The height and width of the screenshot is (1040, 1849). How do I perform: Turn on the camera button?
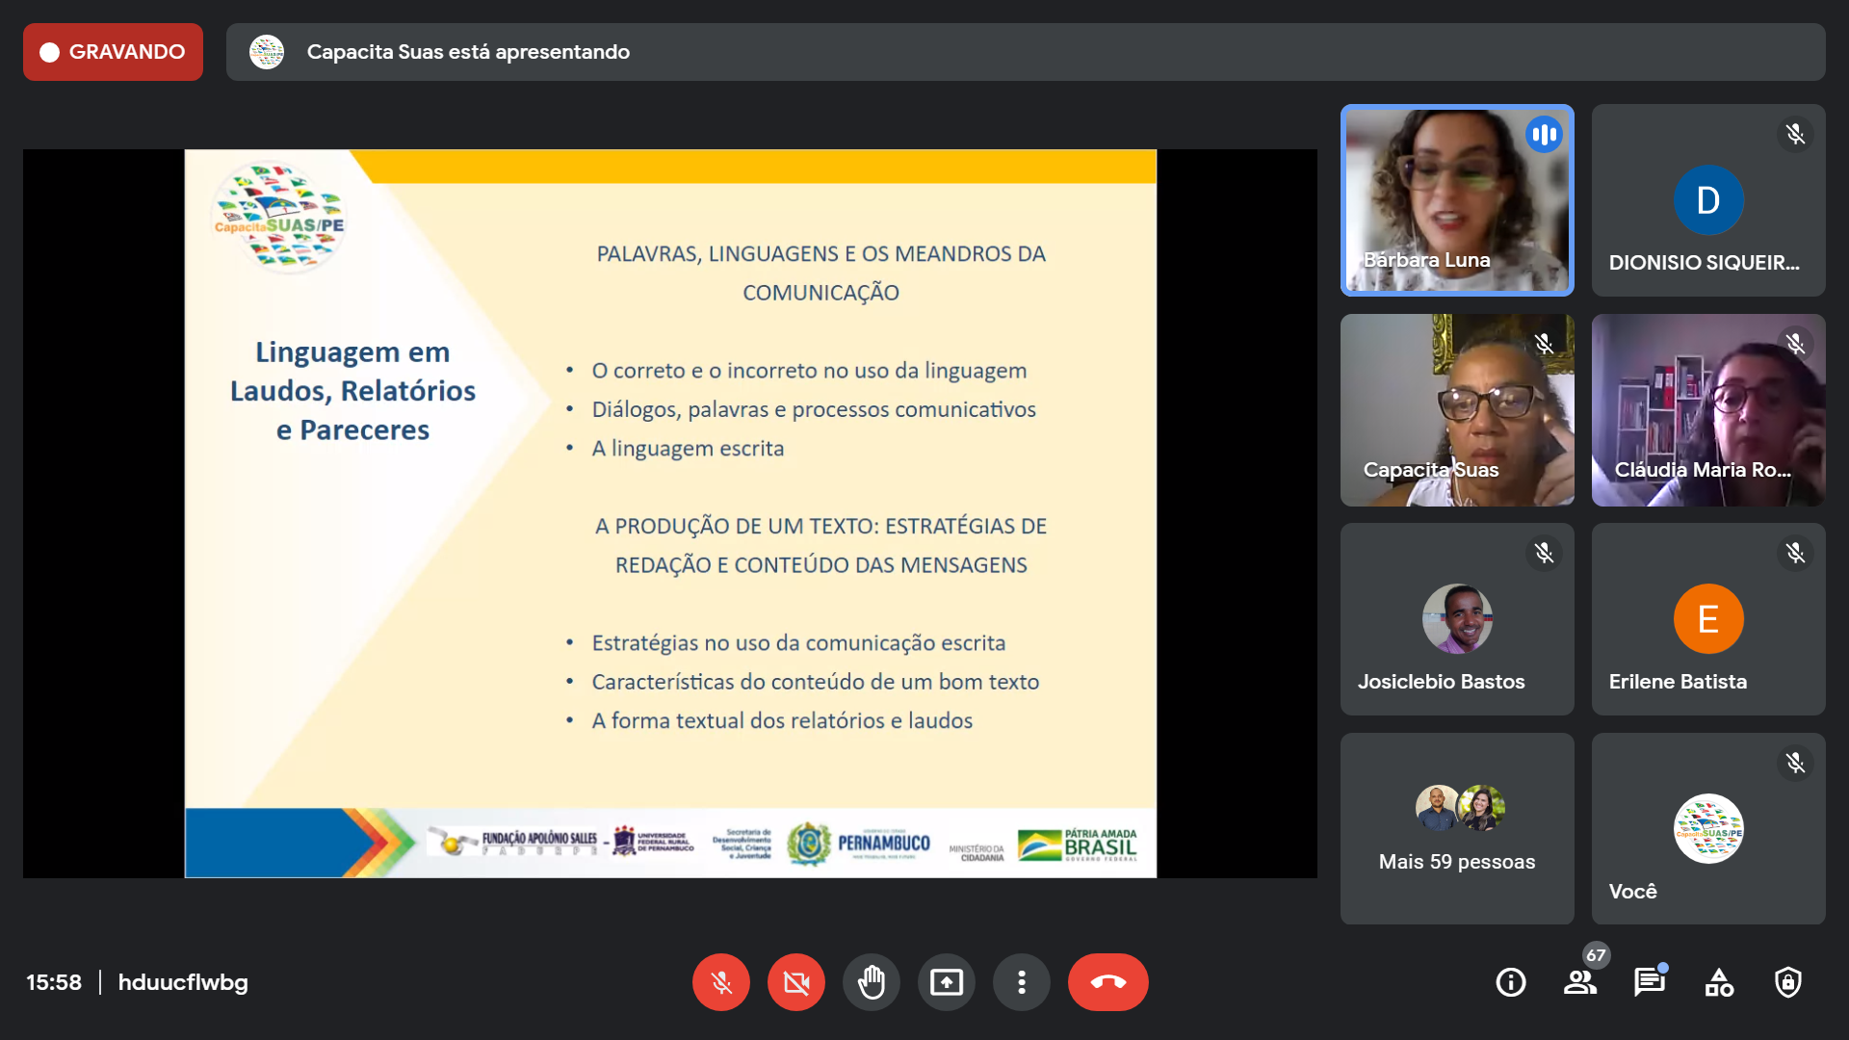[795, 982]
